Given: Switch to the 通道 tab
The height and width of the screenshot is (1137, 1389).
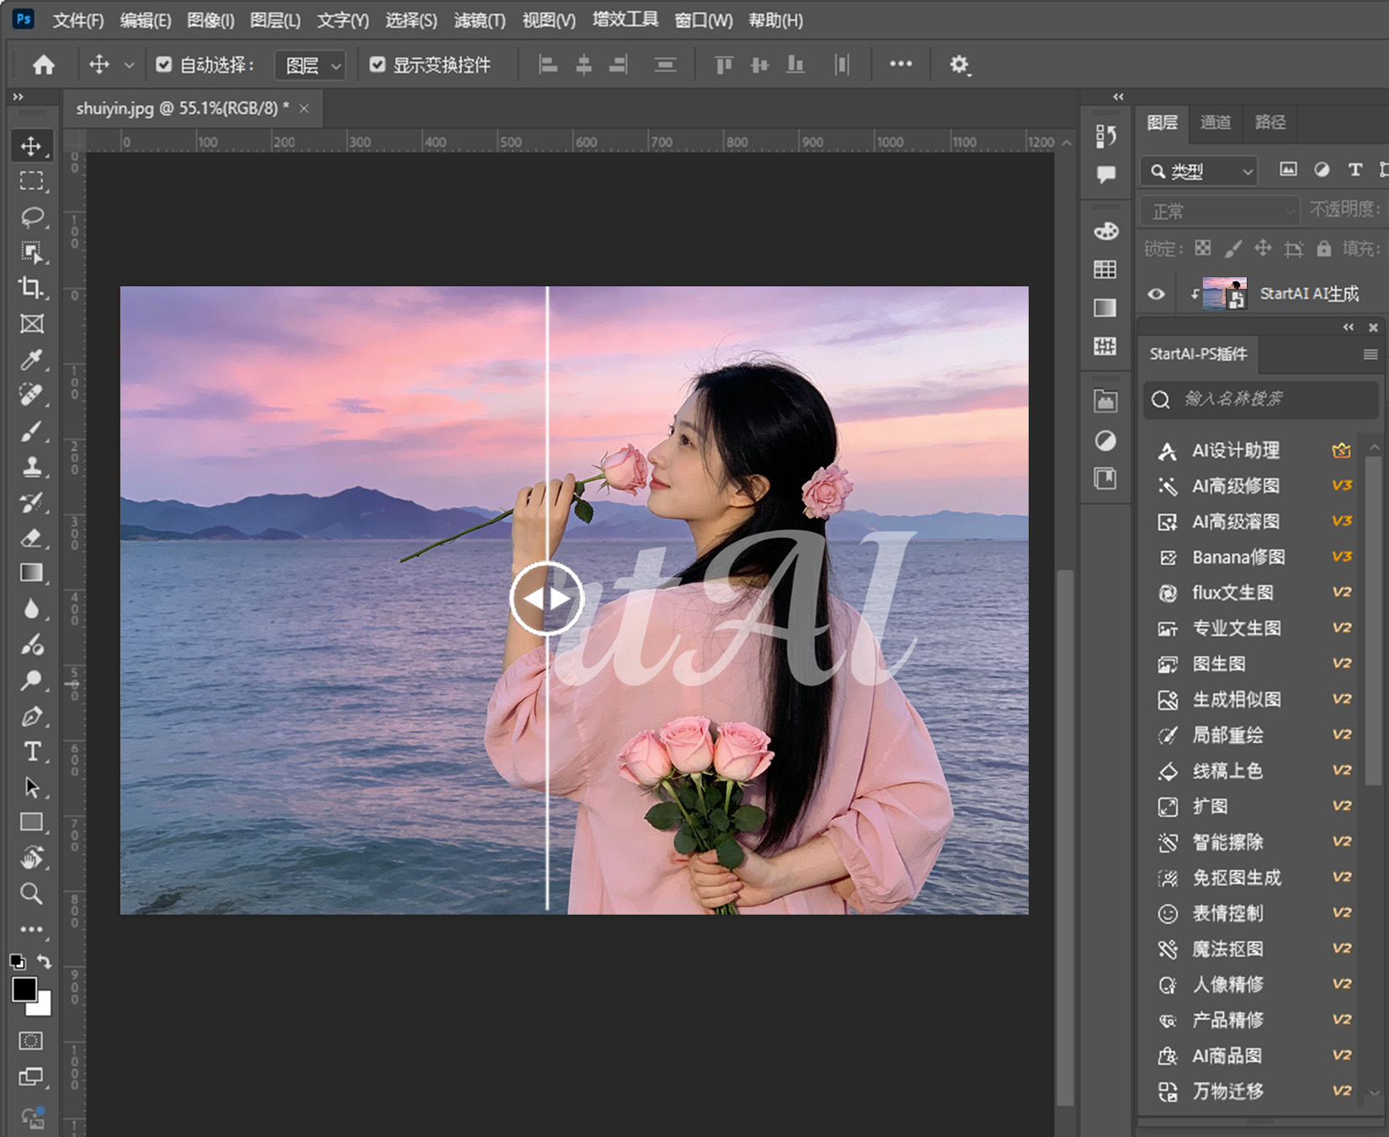Looking at the screenshot, I should (x=1215, y=123).
